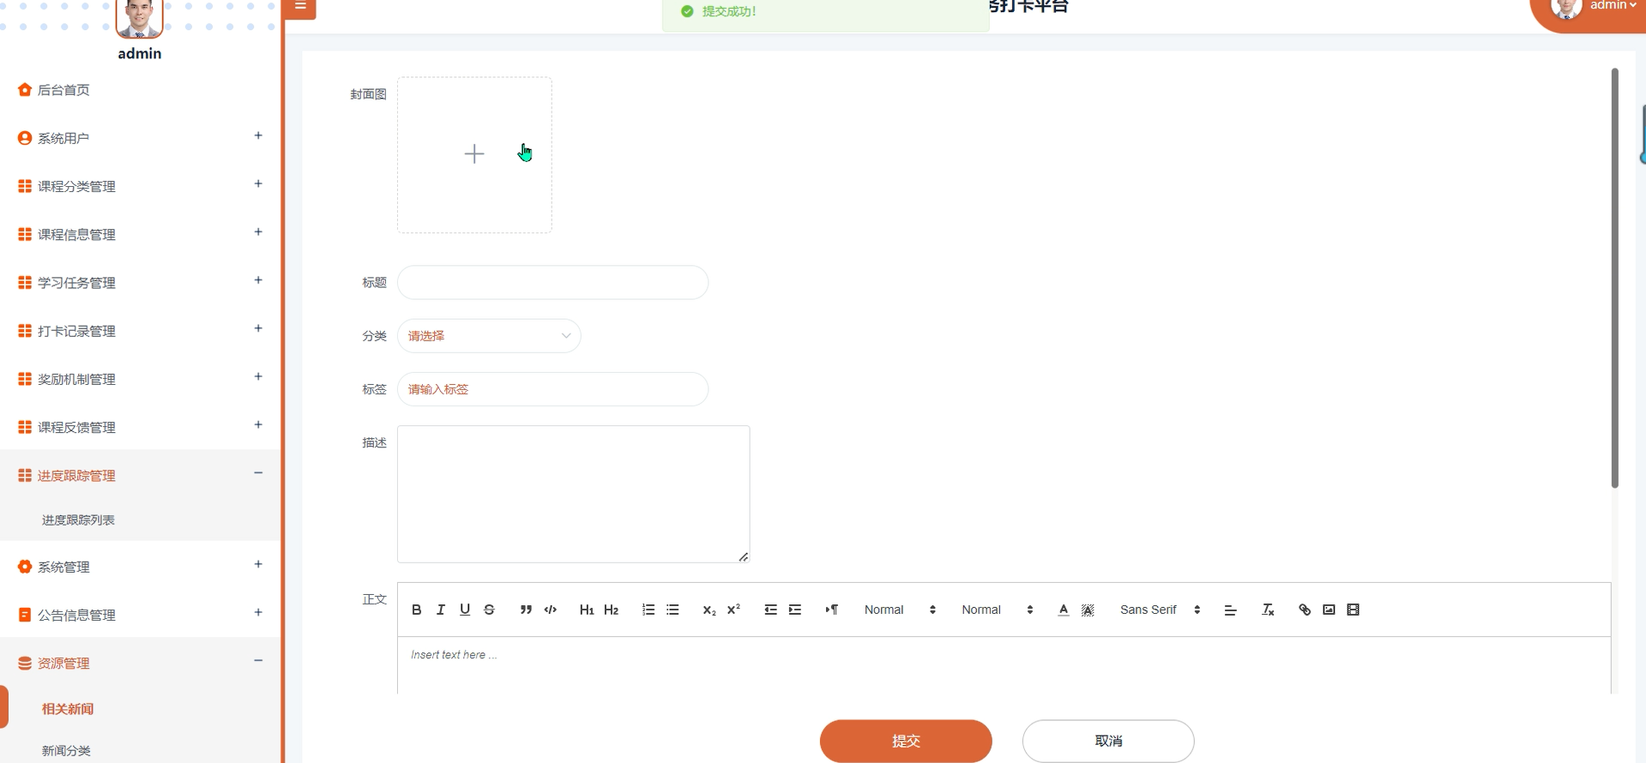Open 新闻分类 in the sidebar
The height and width of the screenshot is (763, 1646).
66,750
